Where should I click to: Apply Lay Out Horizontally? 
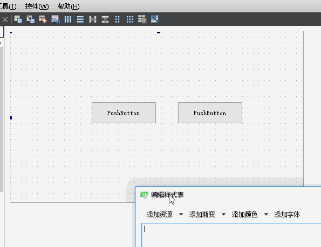coord(68,19)
